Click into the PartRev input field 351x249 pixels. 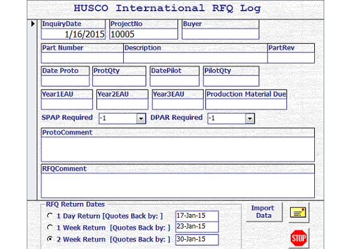click(291, 58)
